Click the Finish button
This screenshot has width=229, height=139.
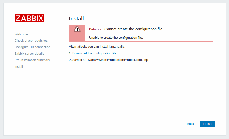(x=207, y=124)
